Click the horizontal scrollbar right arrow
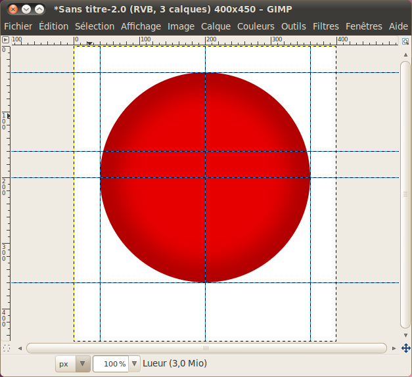This screenshot has width=412, height=377. point(393,347)
